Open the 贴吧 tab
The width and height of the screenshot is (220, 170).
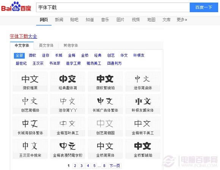[74, 20]
